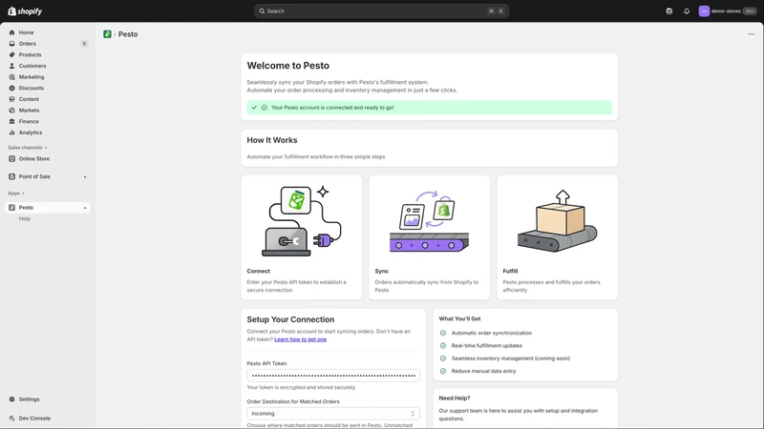This screenshot has width=764, height=429.
Task: Expand the Apps section chevron
Action: click(x=23, y=194)
